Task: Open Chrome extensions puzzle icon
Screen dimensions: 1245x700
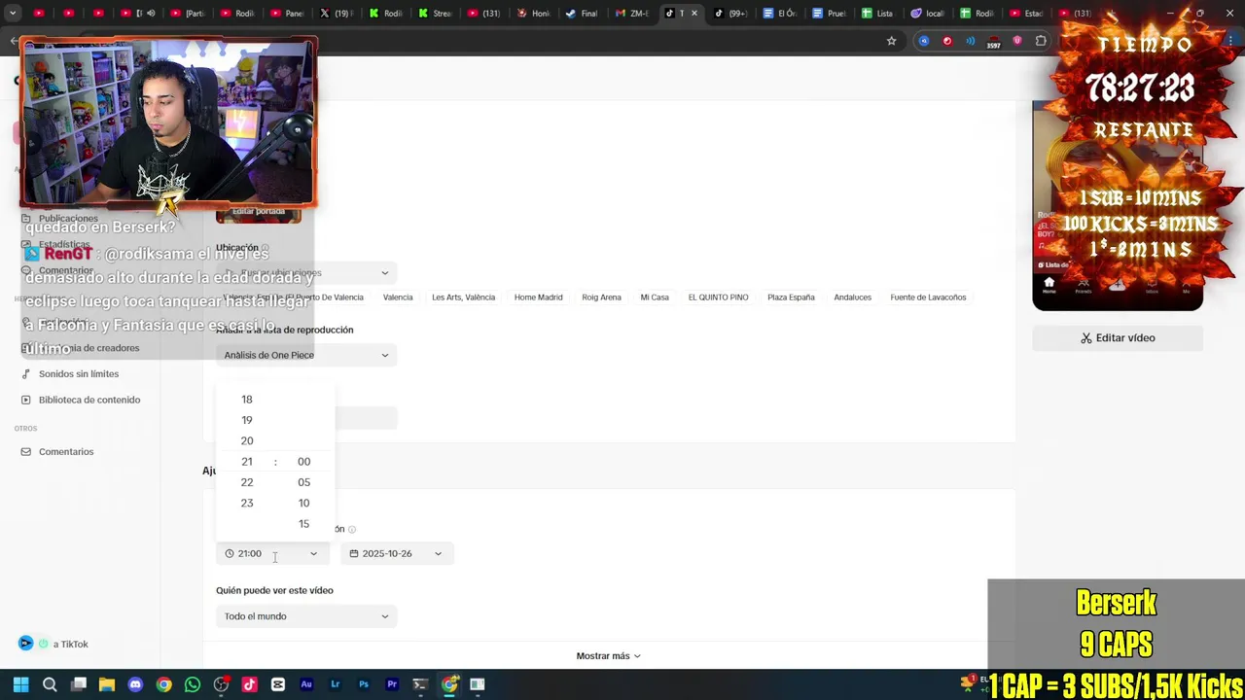Action: 1041,41
